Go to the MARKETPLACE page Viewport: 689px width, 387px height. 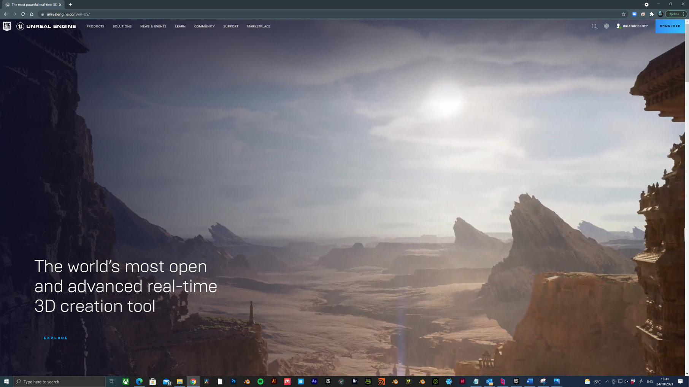(259, 26)
